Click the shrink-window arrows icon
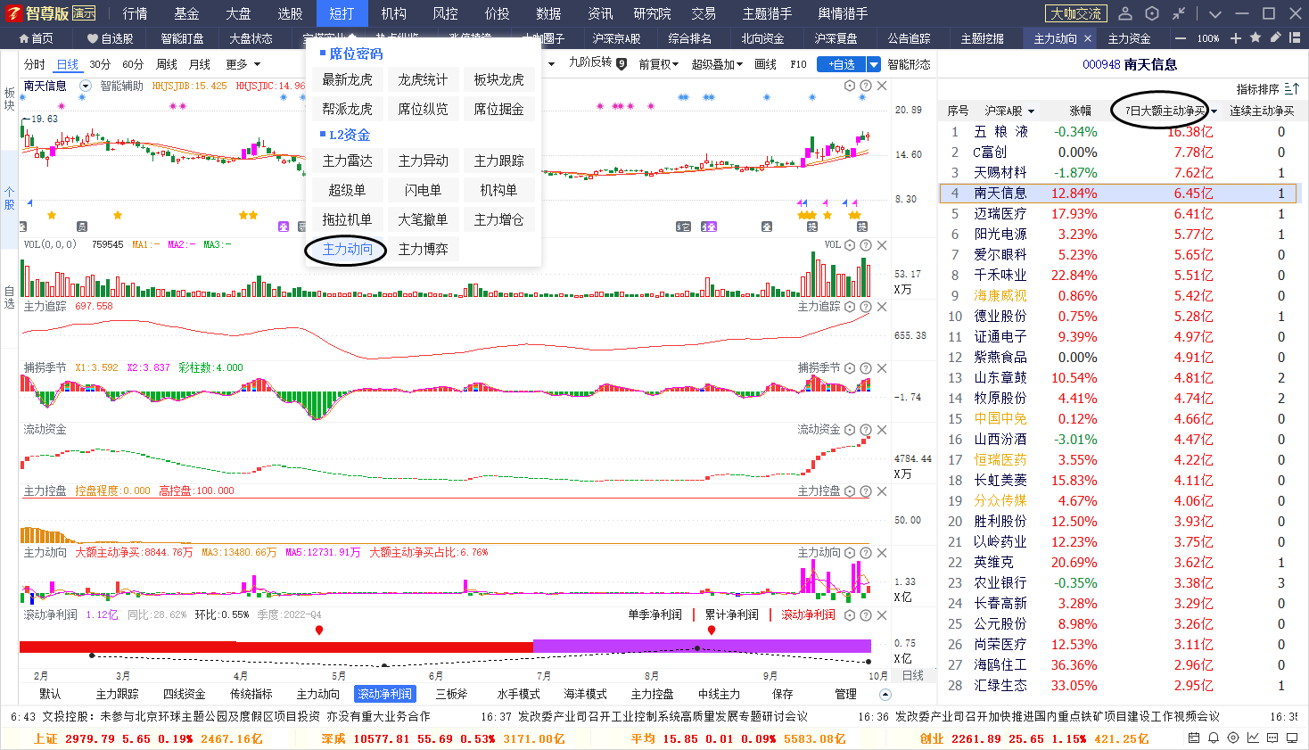Viewport: 1309px width, 750px height. coord(1179,13)
